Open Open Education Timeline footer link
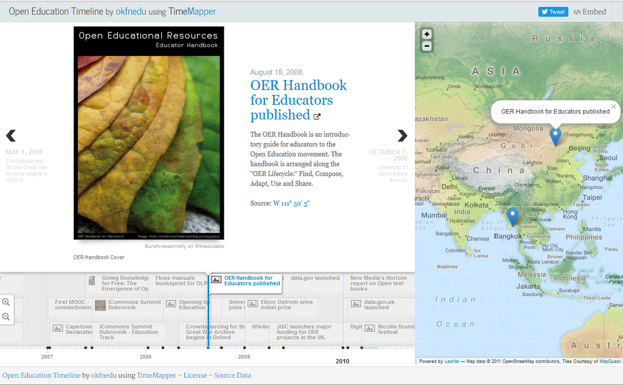This screenshot has height=385, width=623. point(42,375)
